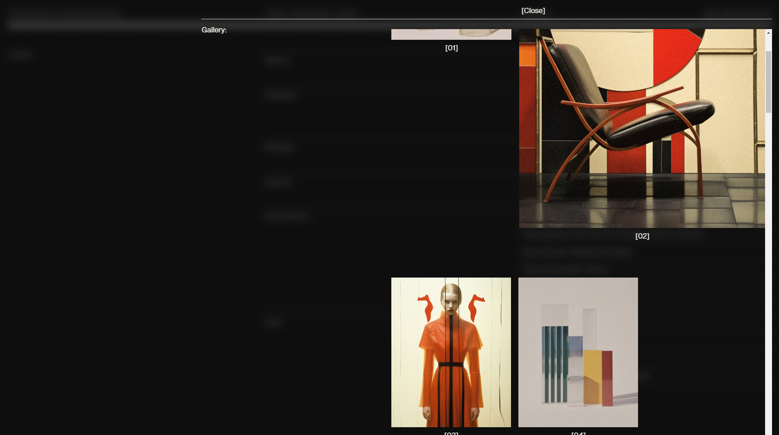Click the Gallery: heading label
The width and height of the screenshot is (779, 435).
[214, 30]
